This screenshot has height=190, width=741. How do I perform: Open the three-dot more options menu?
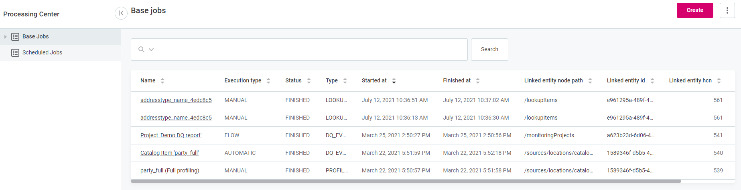pos(727,10)
